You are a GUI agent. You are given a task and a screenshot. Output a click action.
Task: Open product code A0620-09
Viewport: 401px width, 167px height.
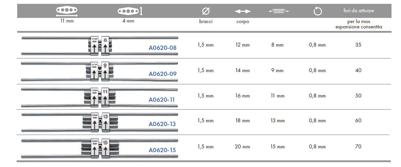tap(162, 74)
